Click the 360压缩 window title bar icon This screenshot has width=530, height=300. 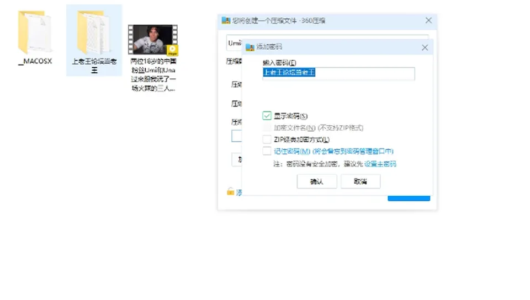(226, 20)
